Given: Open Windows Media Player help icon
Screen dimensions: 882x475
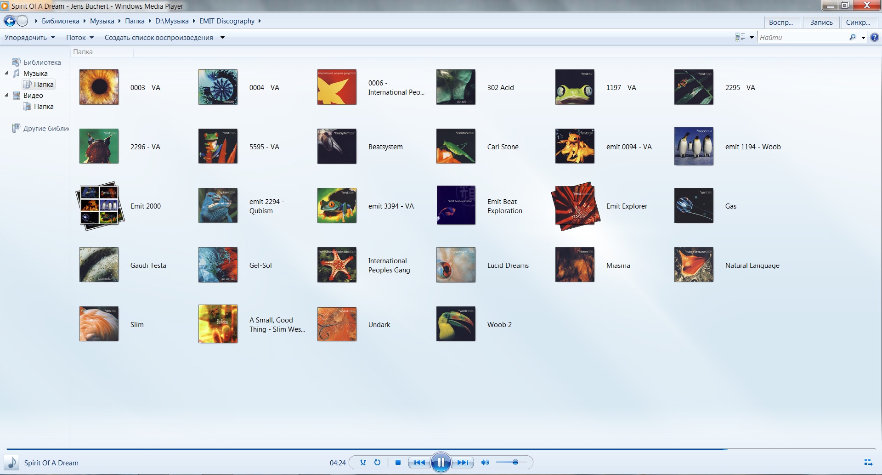Looking at the screenshot, I should (875, 38).
